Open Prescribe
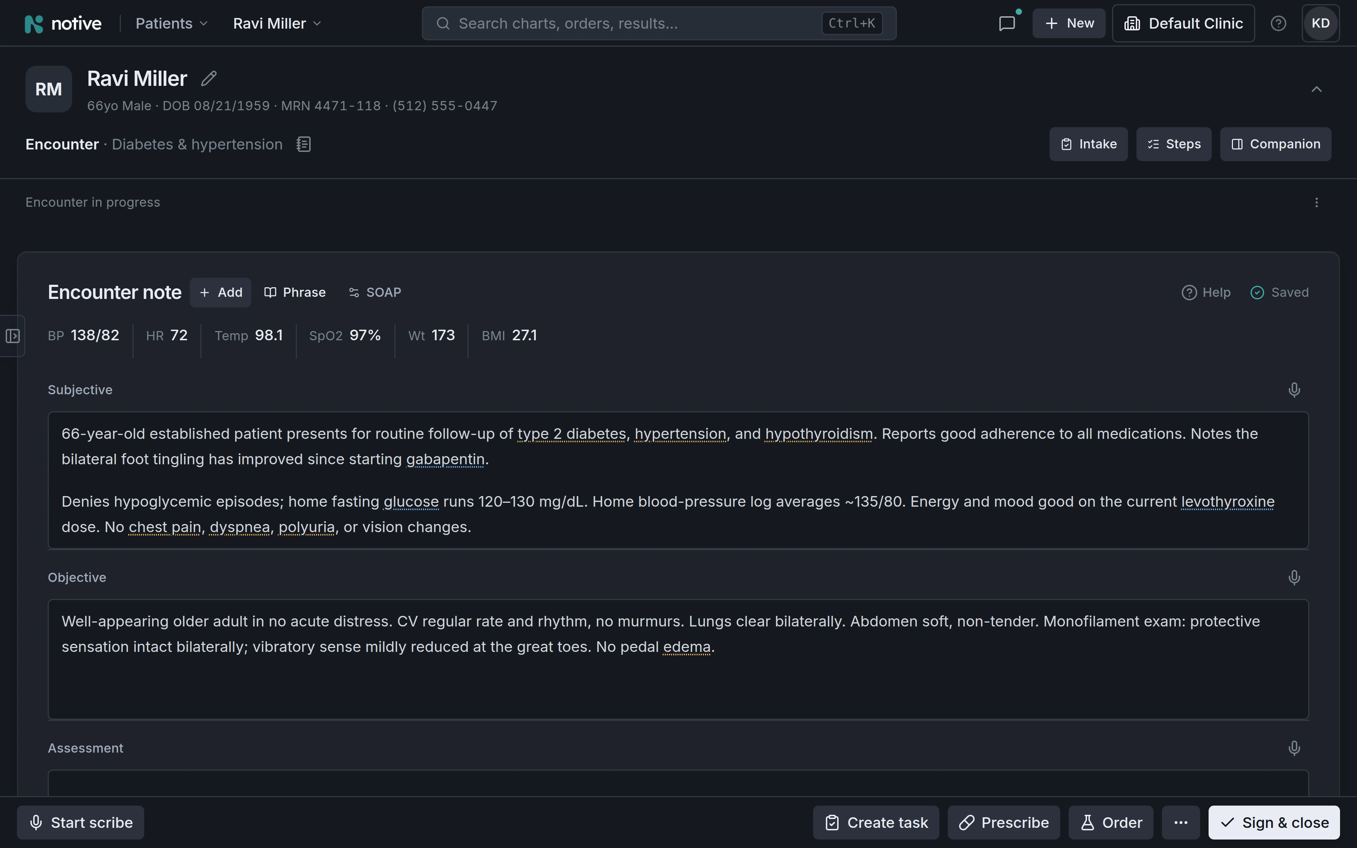This screenshot has height=848, width=1357. point(1004,823)
